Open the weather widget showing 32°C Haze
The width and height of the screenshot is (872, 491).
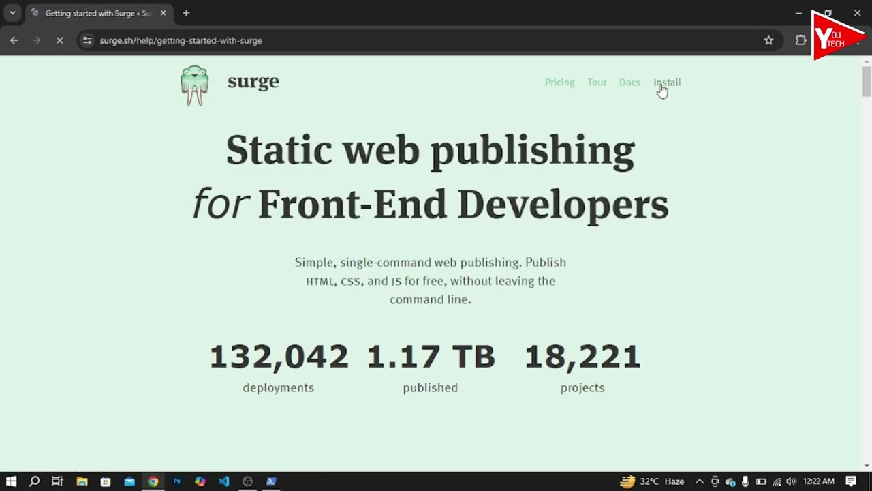pyautogui.click(x=652, y=481)
